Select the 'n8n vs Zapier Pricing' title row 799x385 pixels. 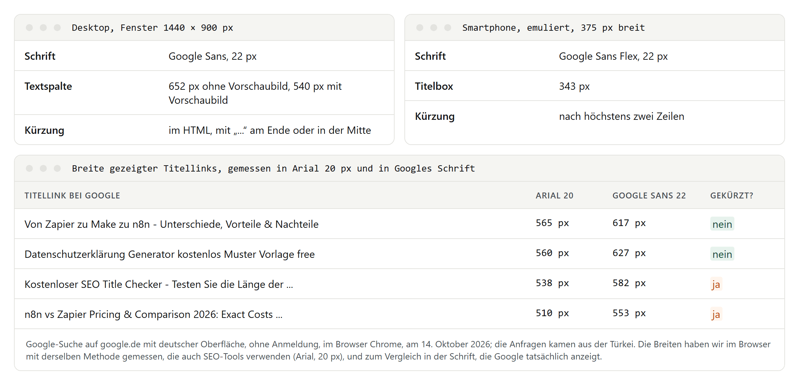point(399,314)
